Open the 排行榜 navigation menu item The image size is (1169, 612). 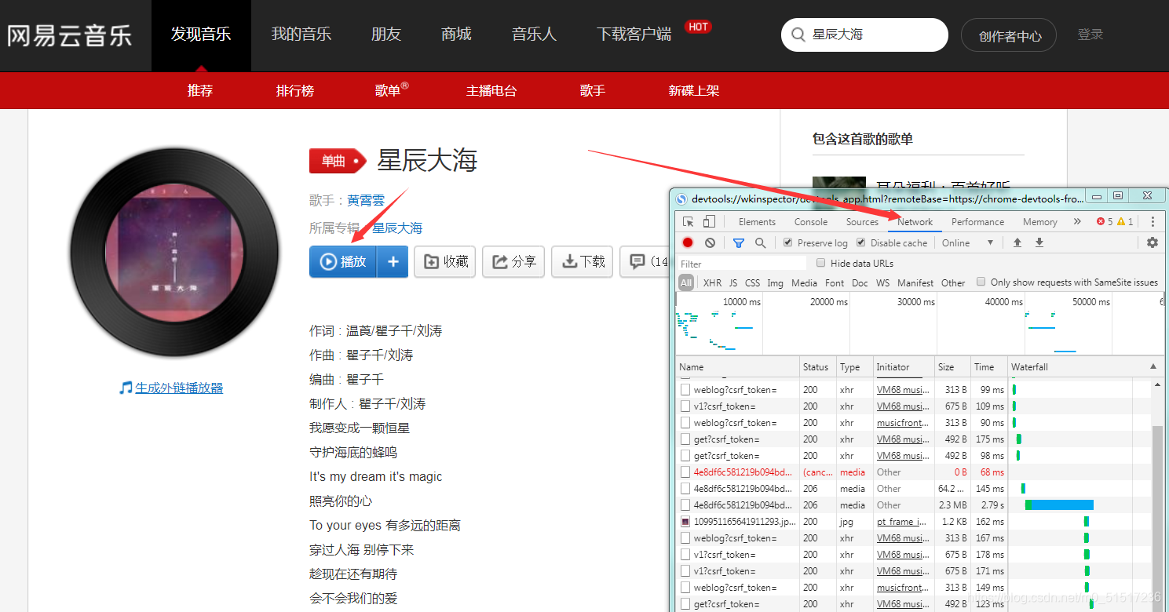295,90
